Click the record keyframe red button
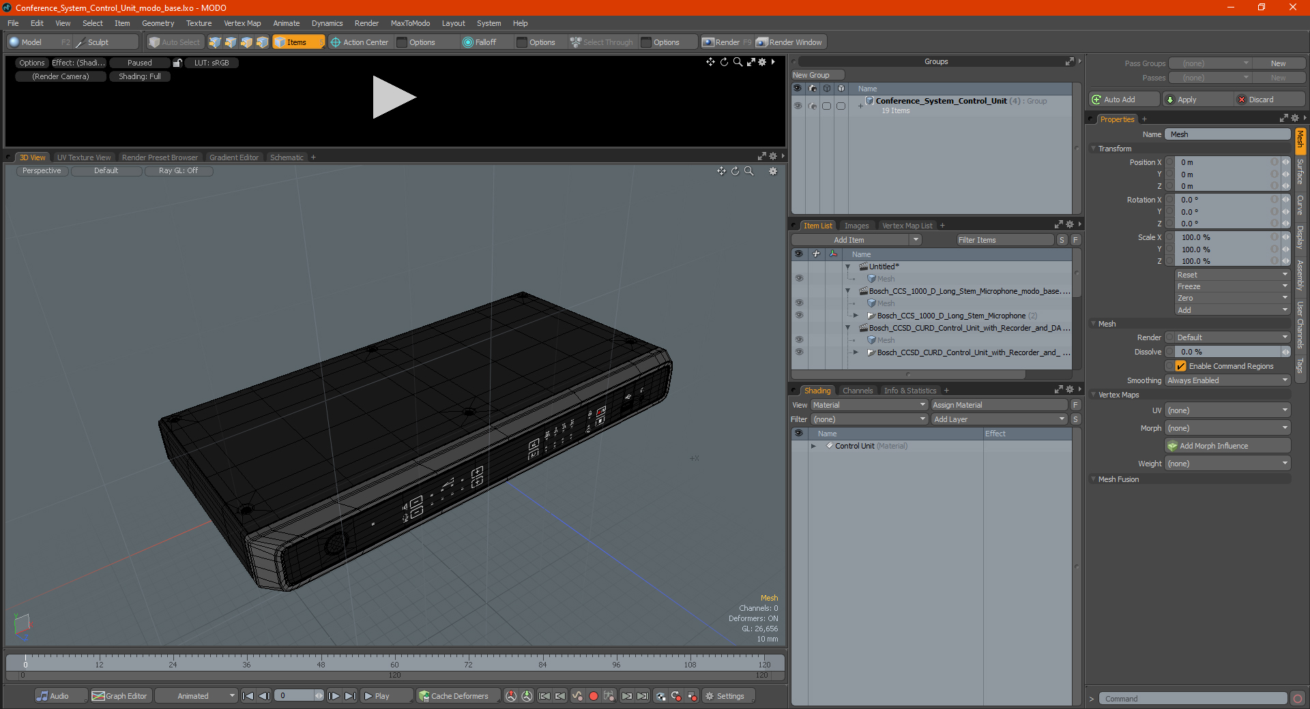This screenshot has height=709, width=1310. (x=594, y=696)
